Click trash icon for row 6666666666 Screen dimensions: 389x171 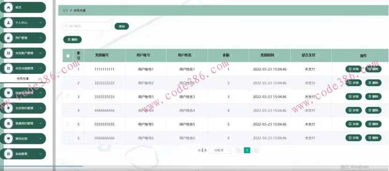[x=370, y=138]
